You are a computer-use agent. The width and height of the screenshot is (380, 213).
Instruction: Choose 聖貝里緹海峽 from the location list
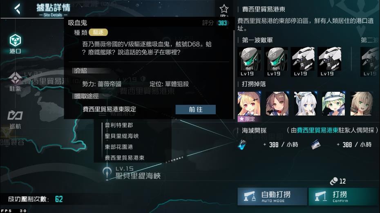(122, 136)
